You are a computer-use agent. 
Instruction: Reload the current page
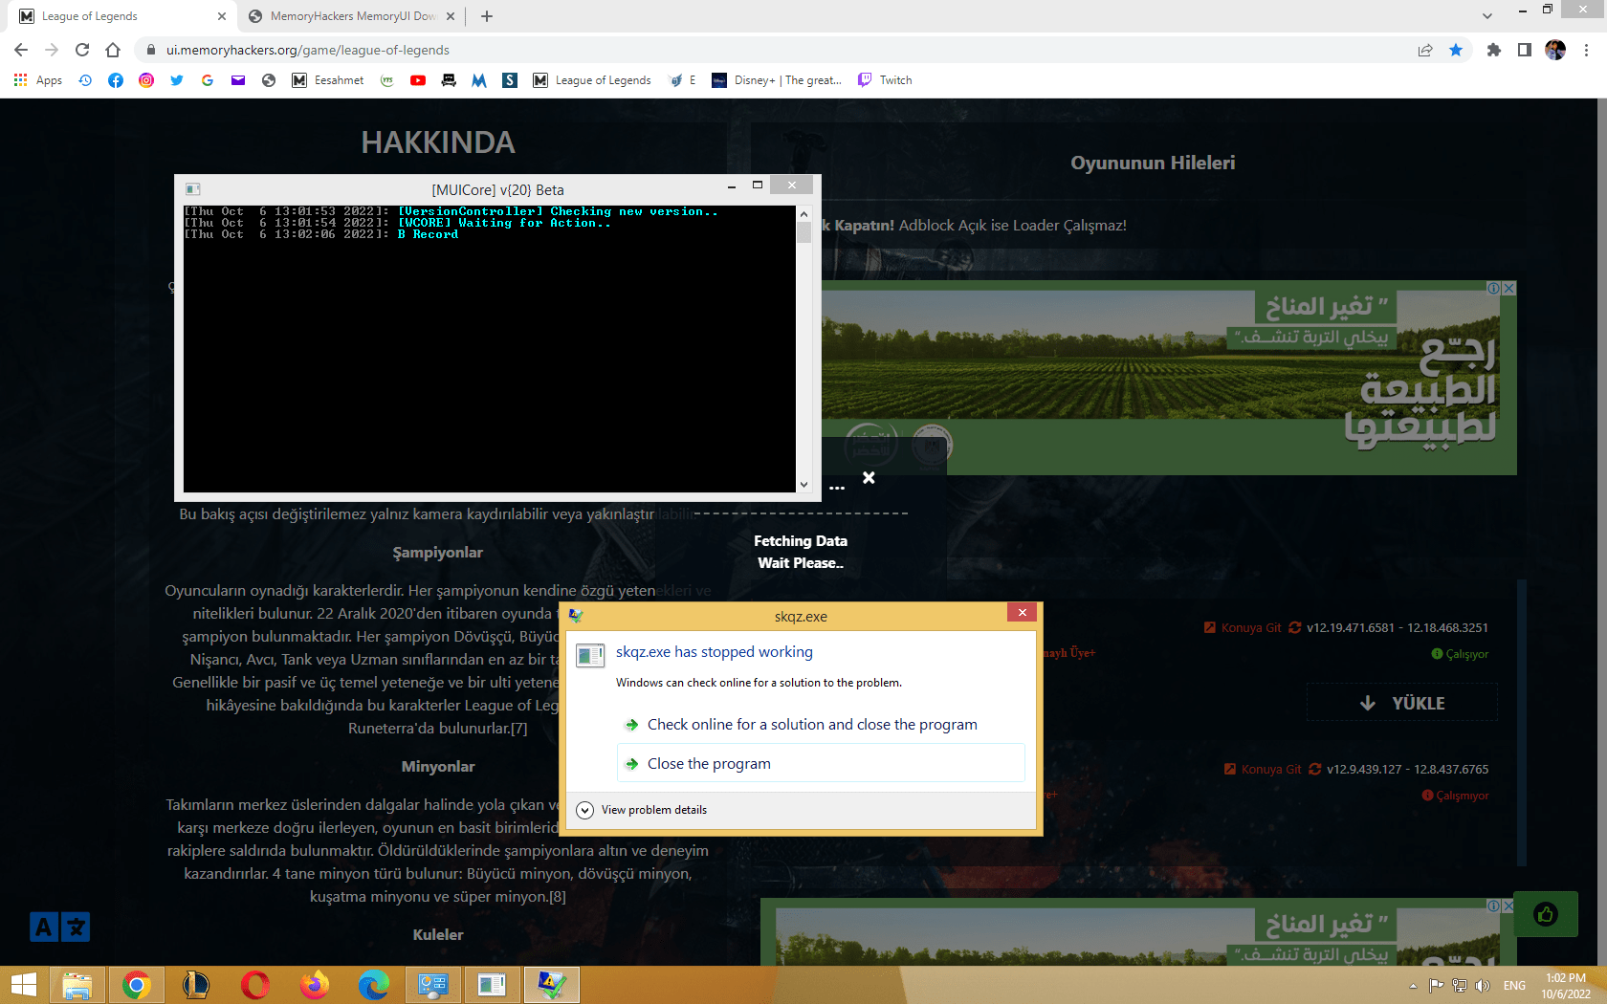point(82,50)
